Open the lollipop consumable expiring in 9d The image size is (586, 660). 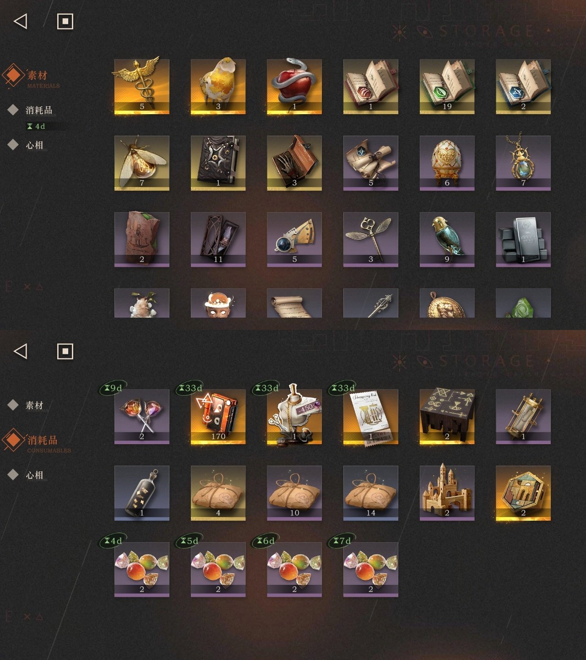point(141,417)
